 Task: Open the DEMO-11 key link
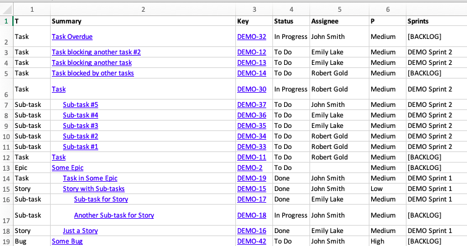[251, 157]
